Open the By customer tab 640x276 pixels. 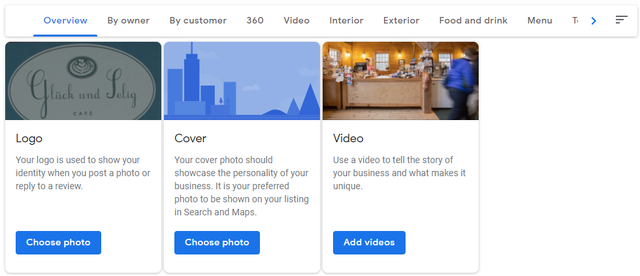click(x=198, y=20)
